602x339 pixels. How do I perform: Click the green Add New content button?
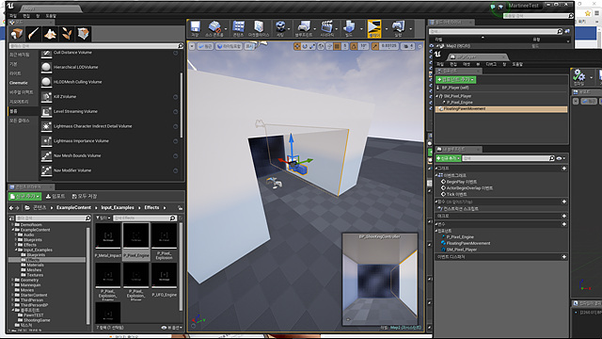[25, 197]
